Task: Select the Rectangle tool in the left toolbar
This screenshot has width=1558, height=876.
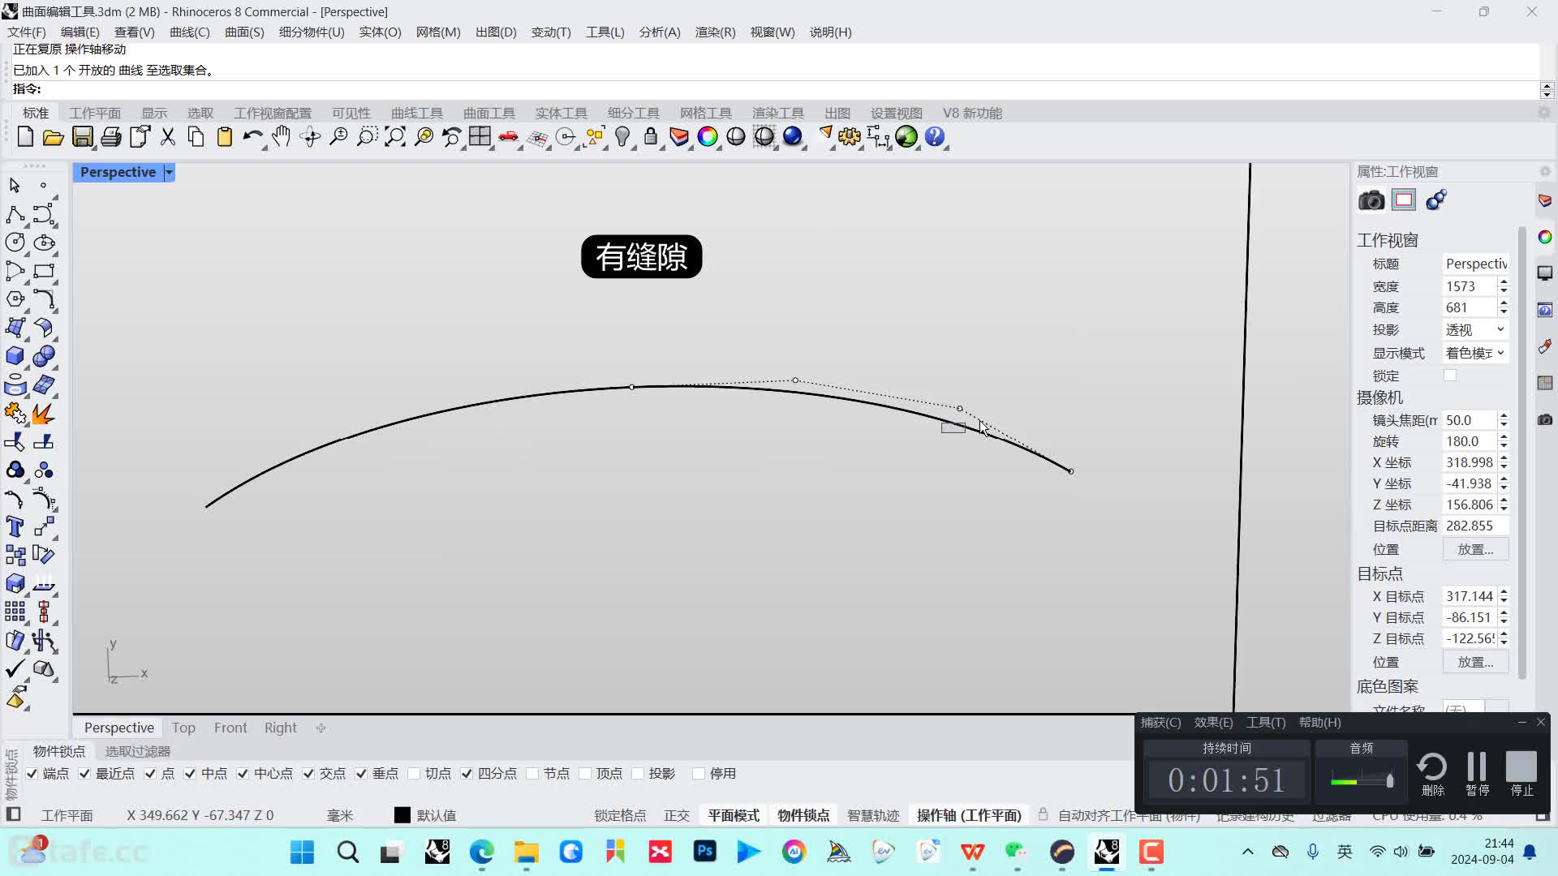Action: point(44,271)
